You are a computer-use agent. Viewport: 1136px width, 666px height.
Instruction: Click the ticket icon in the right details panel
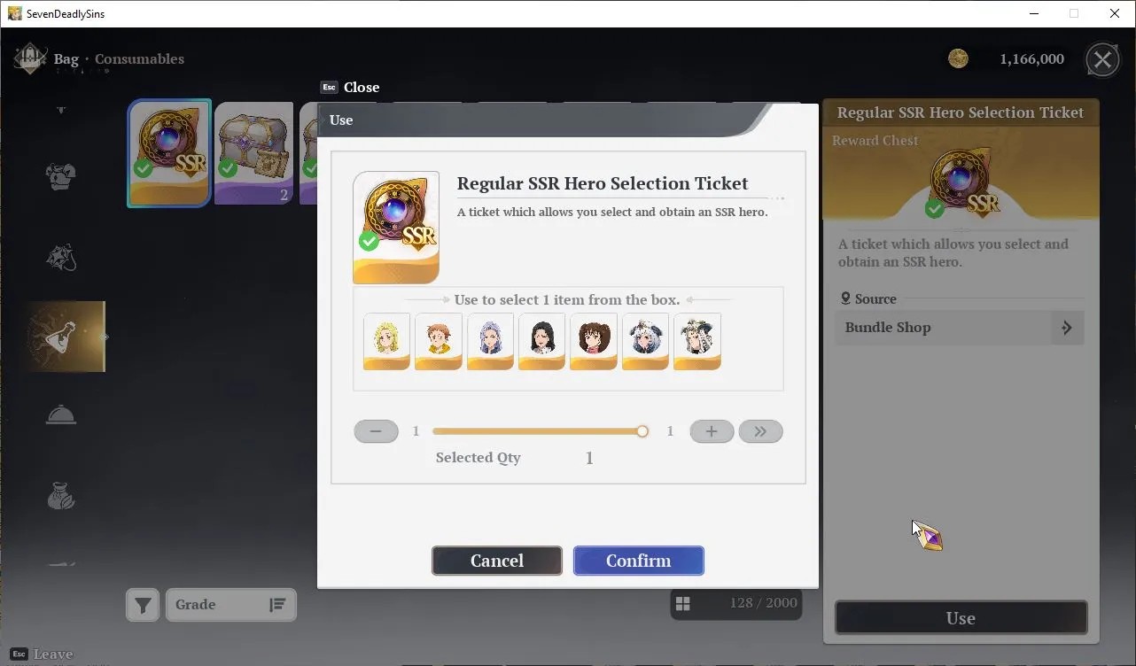(x=961, y=183)
